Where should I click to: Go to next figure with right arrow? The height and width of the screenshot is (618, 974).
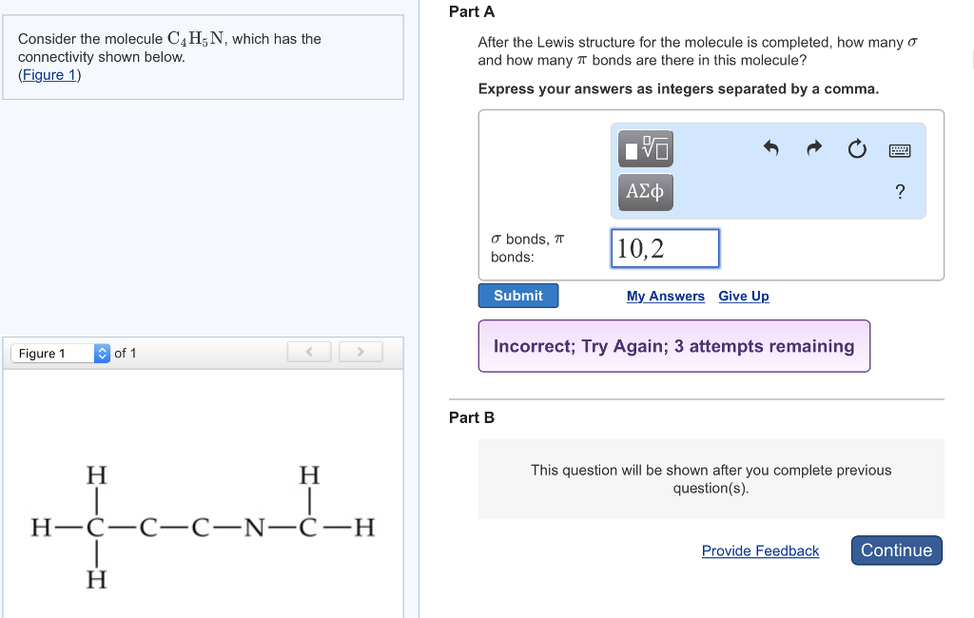click(360, 352)
